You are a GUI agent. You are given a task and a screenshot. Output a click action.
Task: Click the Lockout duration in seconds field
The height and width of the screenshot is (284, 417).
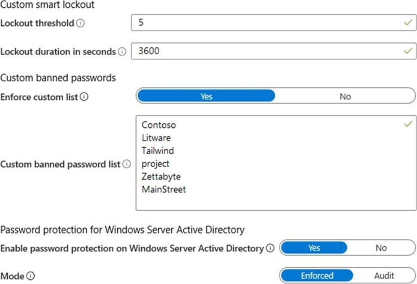(x=265, y=51)
